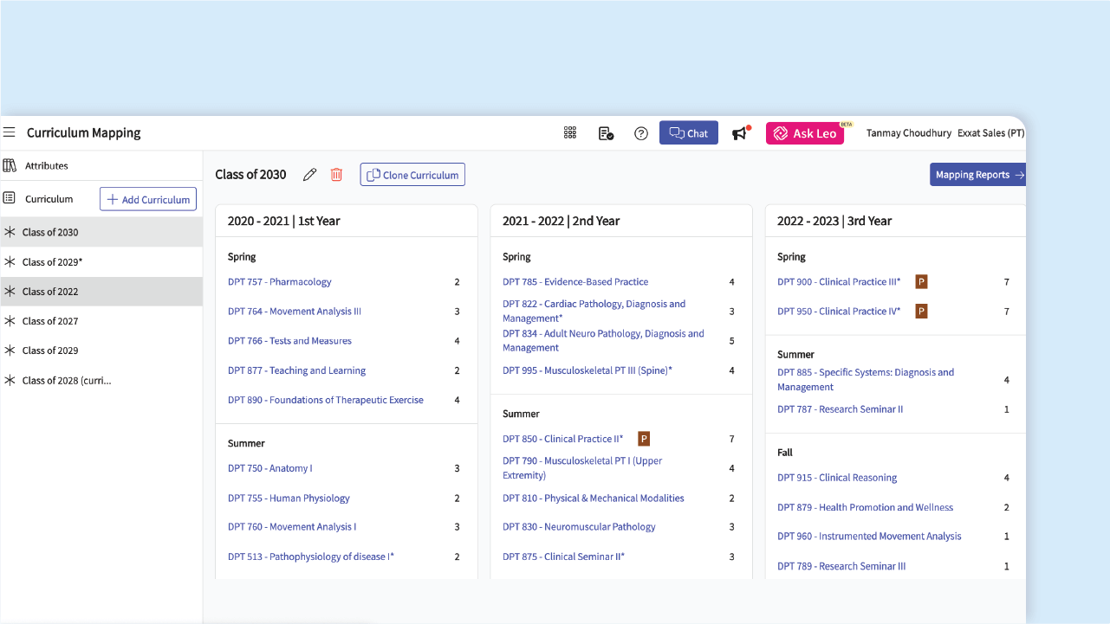The height and width of the screenshot is (624, 1110).
Task: Click the Clone Curriculum button
Action: point(412,175)
